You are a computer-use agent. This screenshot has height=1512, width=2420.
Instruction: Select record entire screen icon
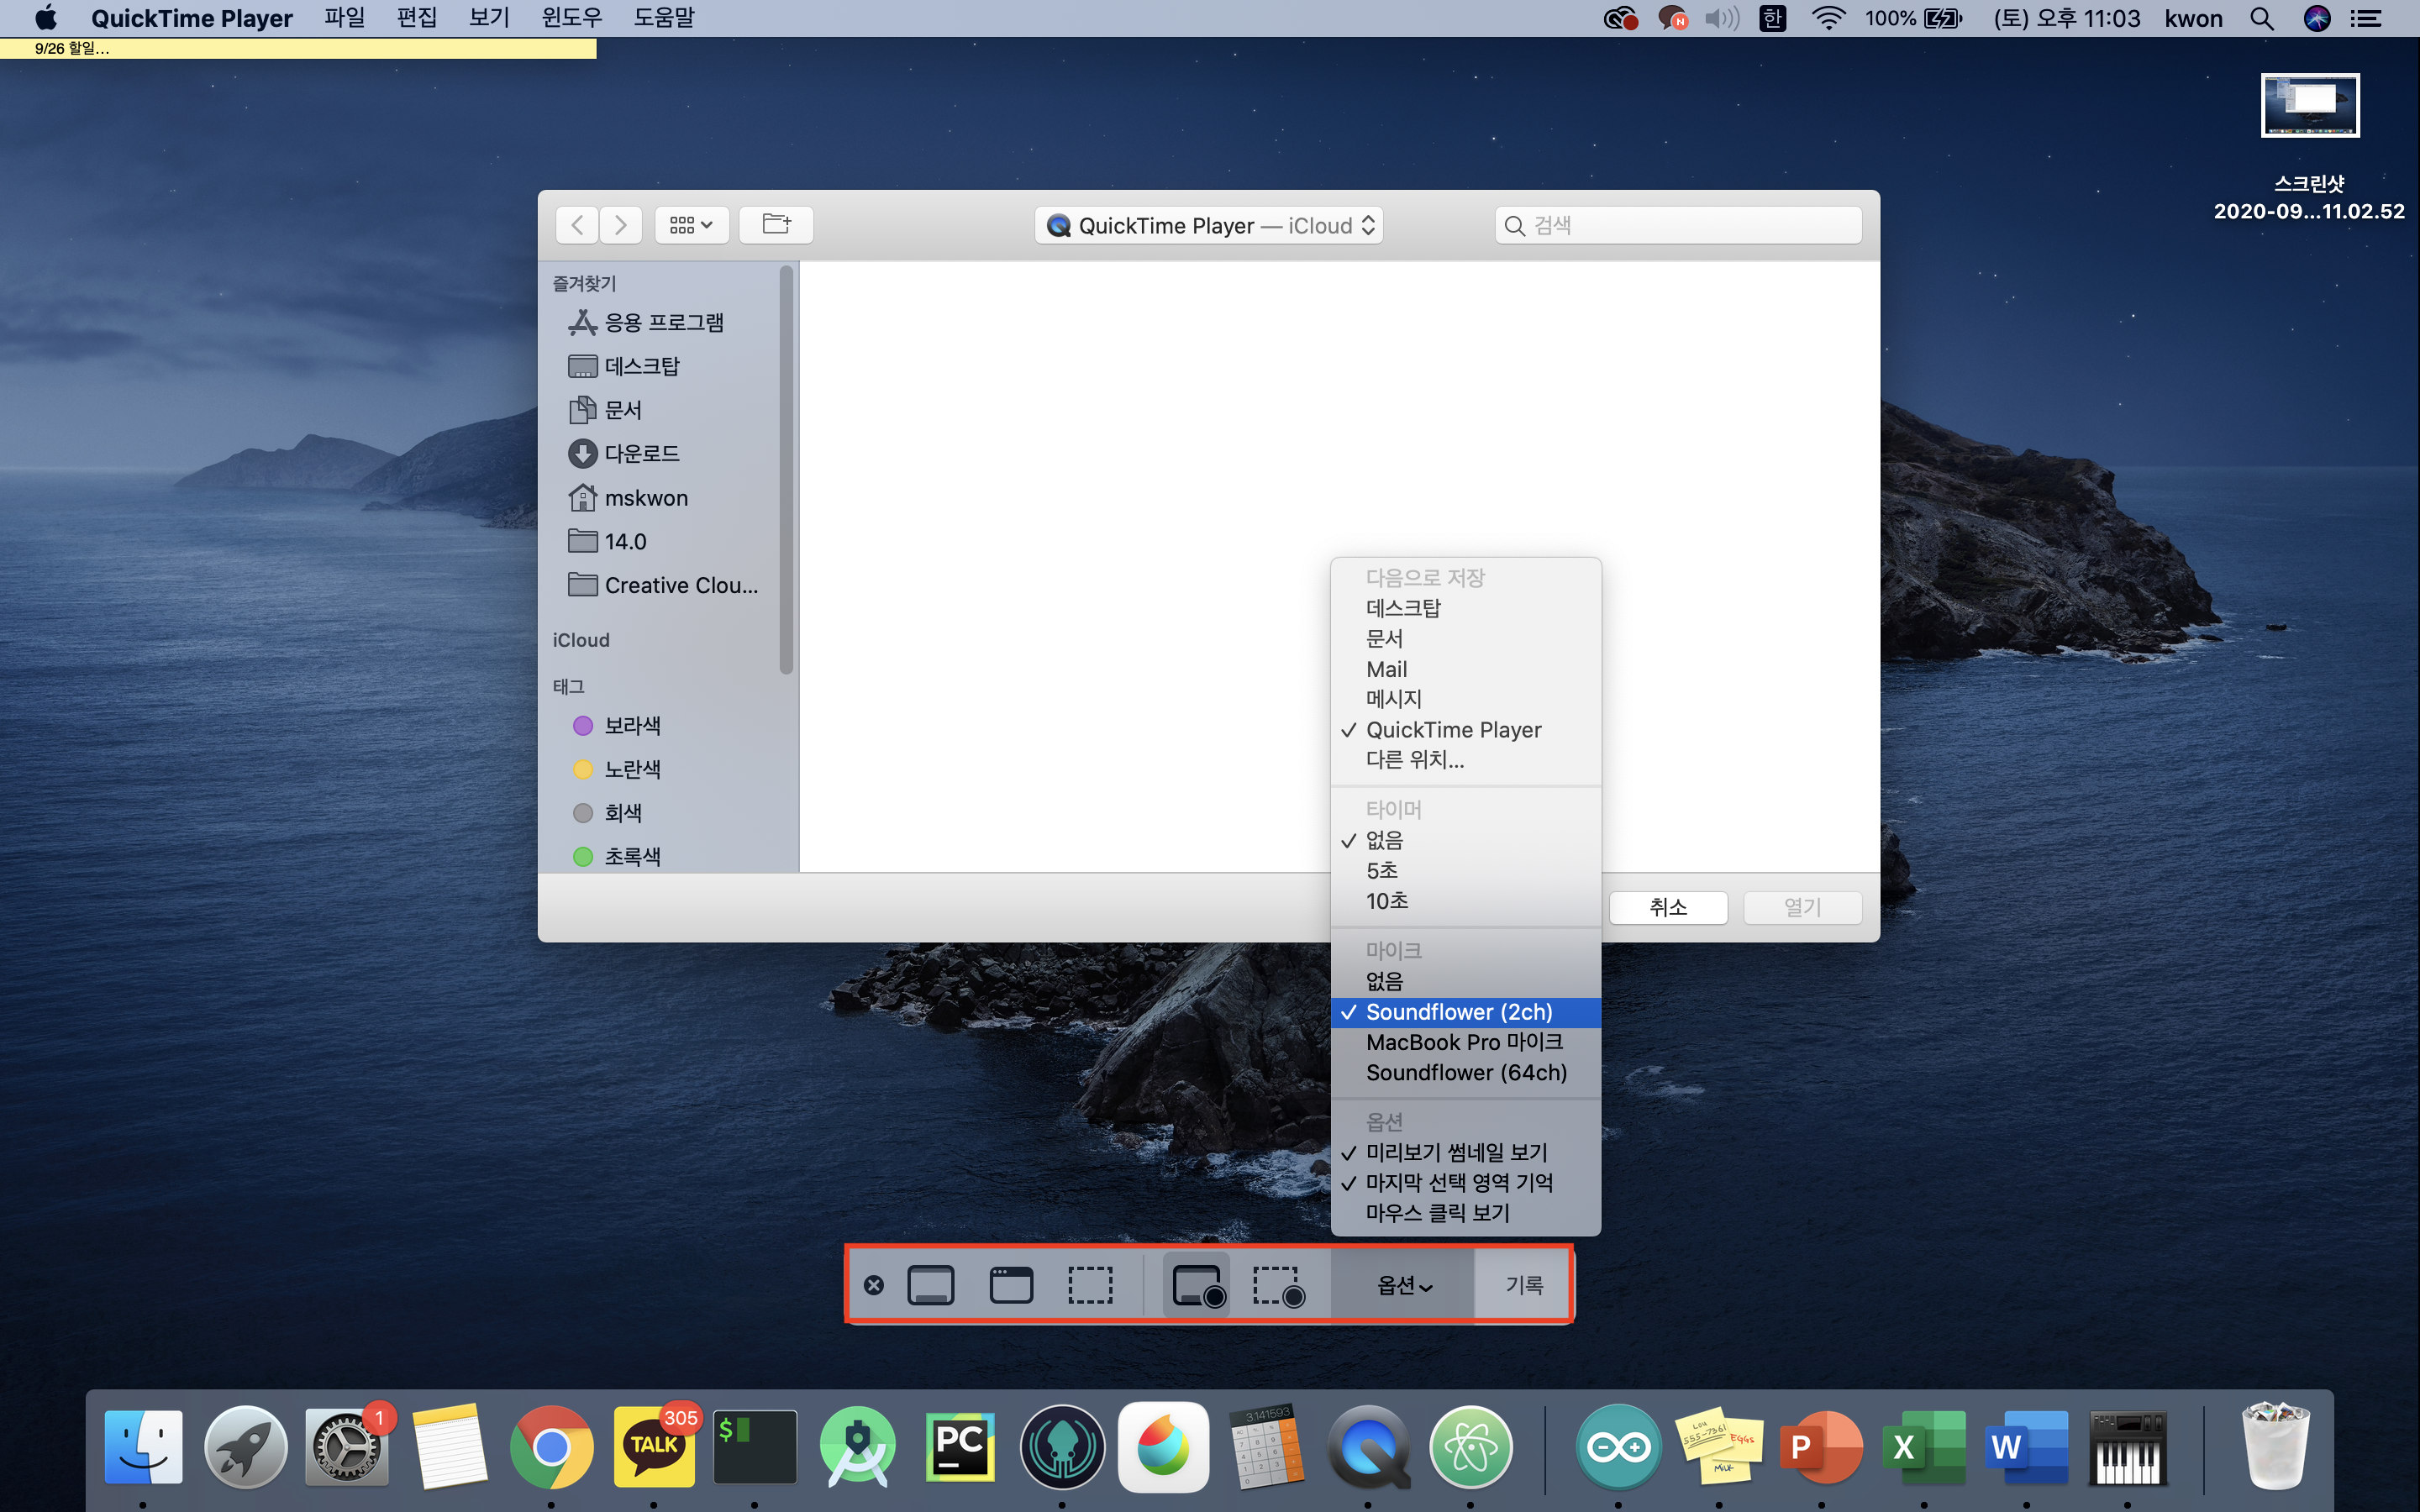pyautogui.click(x=1197, y=1285)
